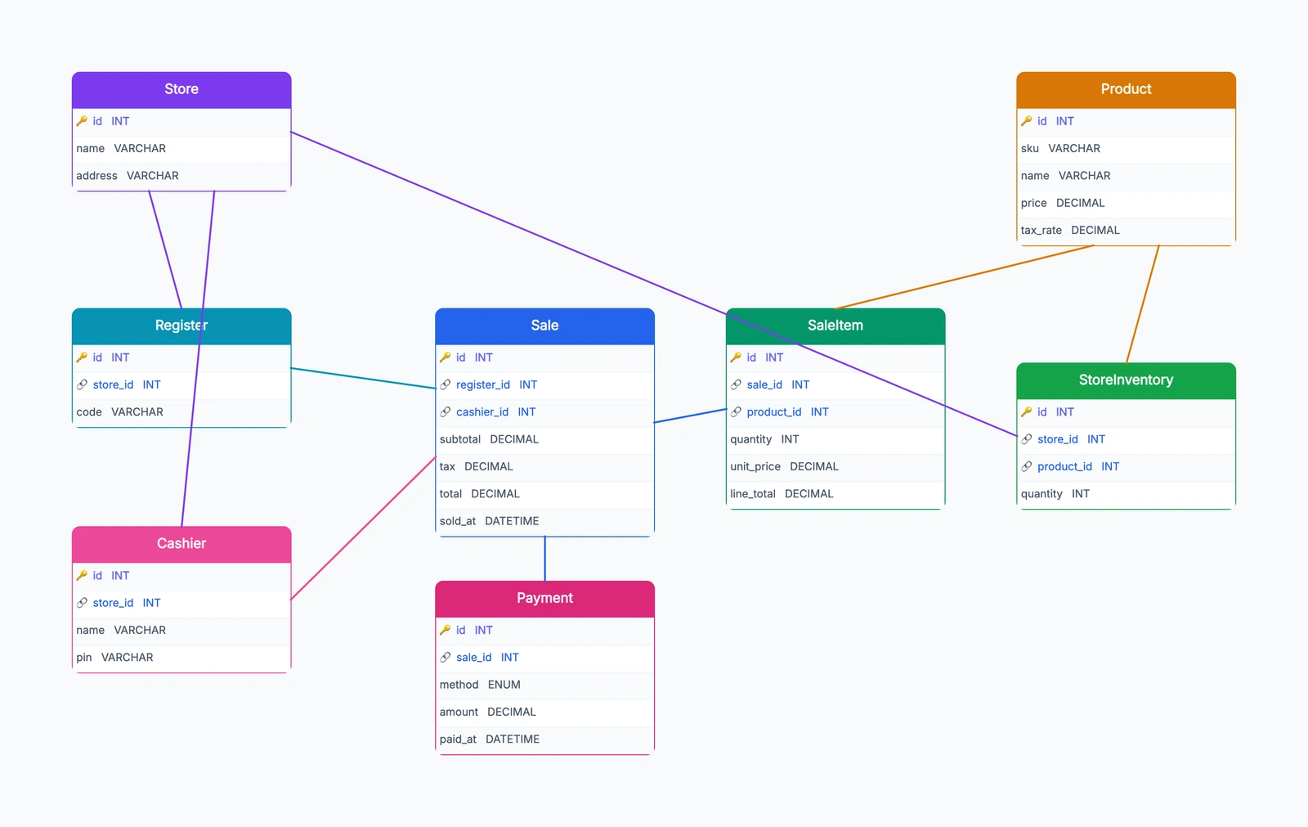Click the Product 'price DECIMAL' row

[x=1127, y=203]
